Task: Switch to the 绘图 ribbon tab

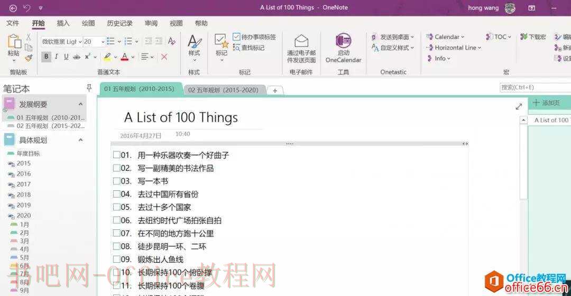Action: point(88,23)
